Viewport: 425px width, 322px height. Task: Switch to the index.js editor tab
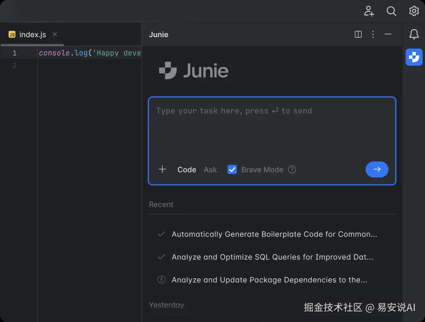pos(33,34)
